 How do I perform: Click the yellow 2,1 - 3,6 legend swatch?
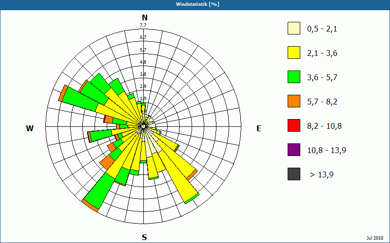tap(294, 52)
